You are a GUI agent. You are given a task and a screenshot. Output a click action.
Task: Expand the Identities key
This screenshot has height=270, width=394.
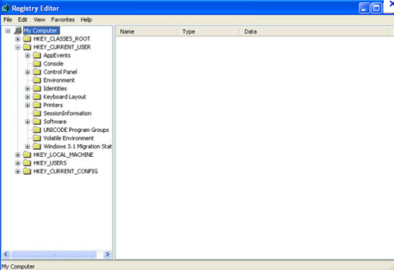(28, 89)
